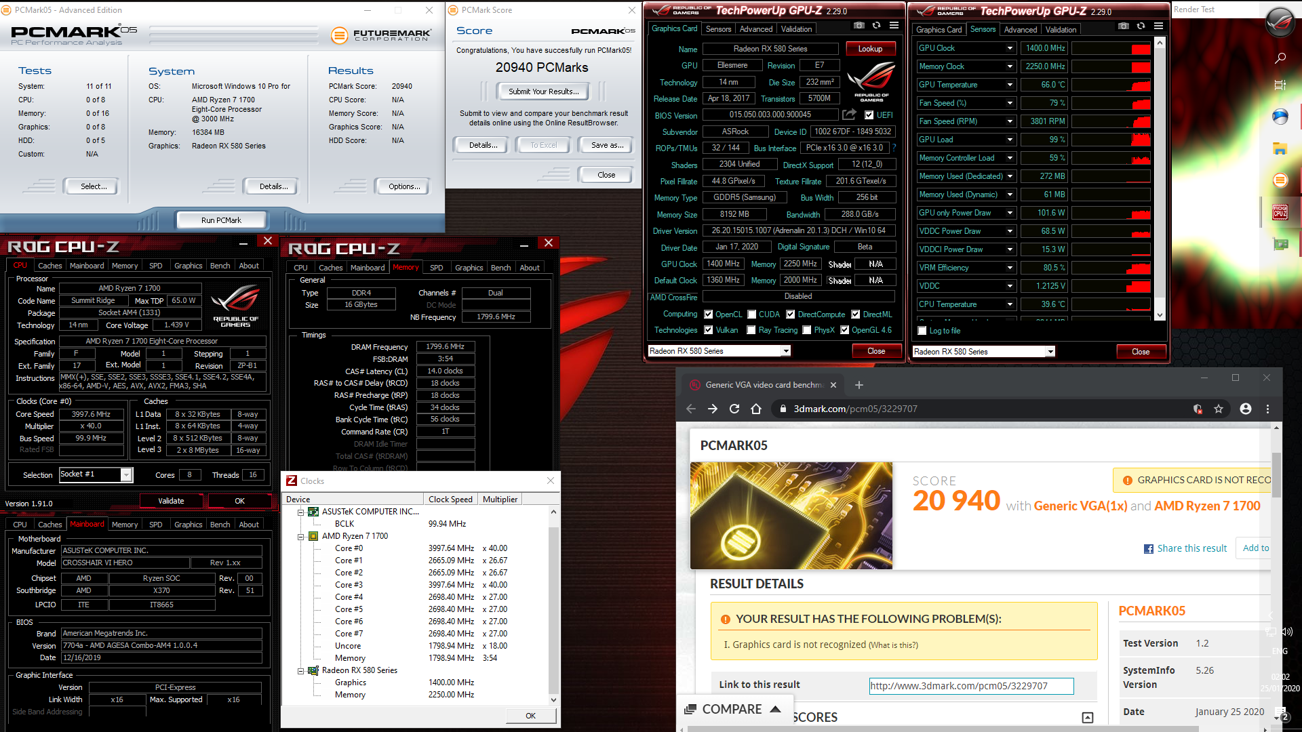
Task: Click the ROG start button on taskbar
Action: tap(1280, 22)
